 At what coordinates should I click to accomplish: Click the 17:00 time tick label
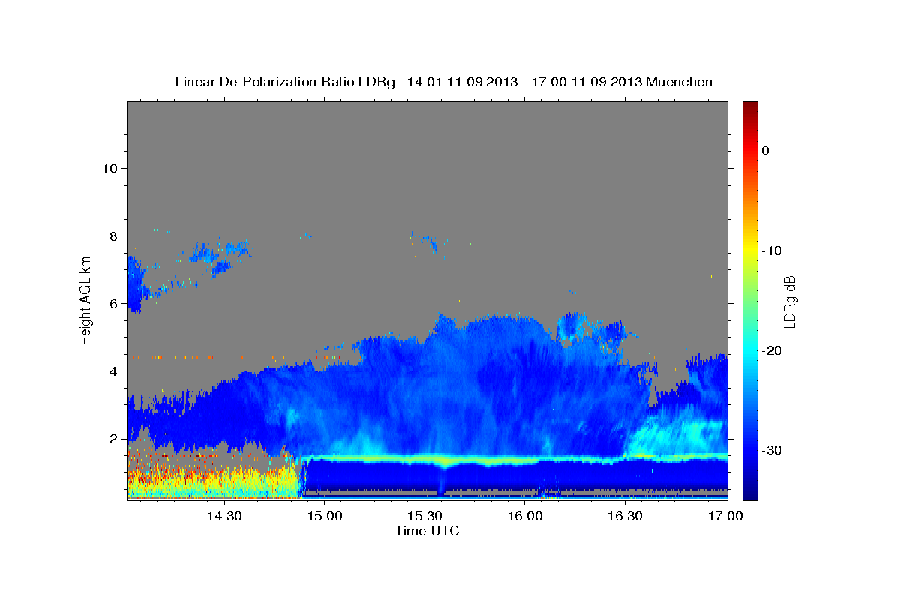point(724,516)
